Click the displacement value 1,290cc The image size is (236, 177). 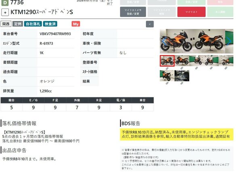pyautogui.click(x=46, y=91)
